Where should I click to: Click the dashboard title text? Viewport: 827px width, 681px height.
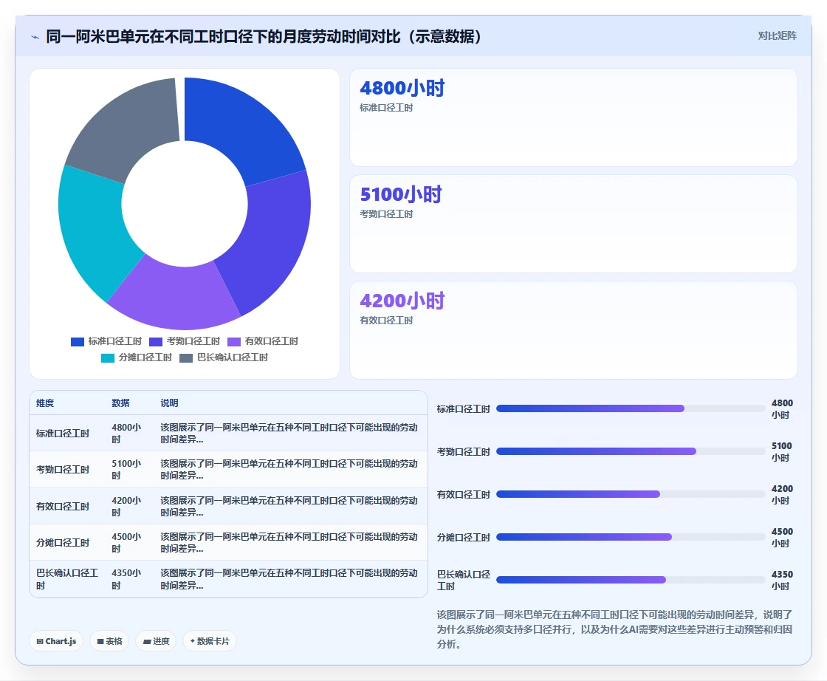click(264, 36)
